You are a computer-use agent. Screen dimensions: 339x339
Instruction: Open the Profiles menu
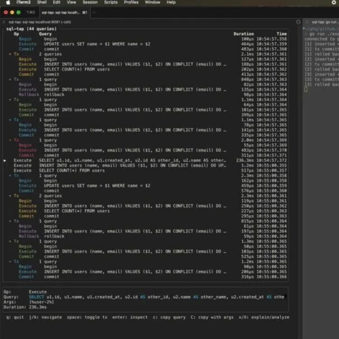point(131,2)
